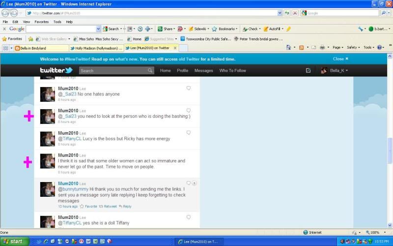Click Google toolbar Share button
The width and height of the screenshot is (393, 246).
[166, 29]
